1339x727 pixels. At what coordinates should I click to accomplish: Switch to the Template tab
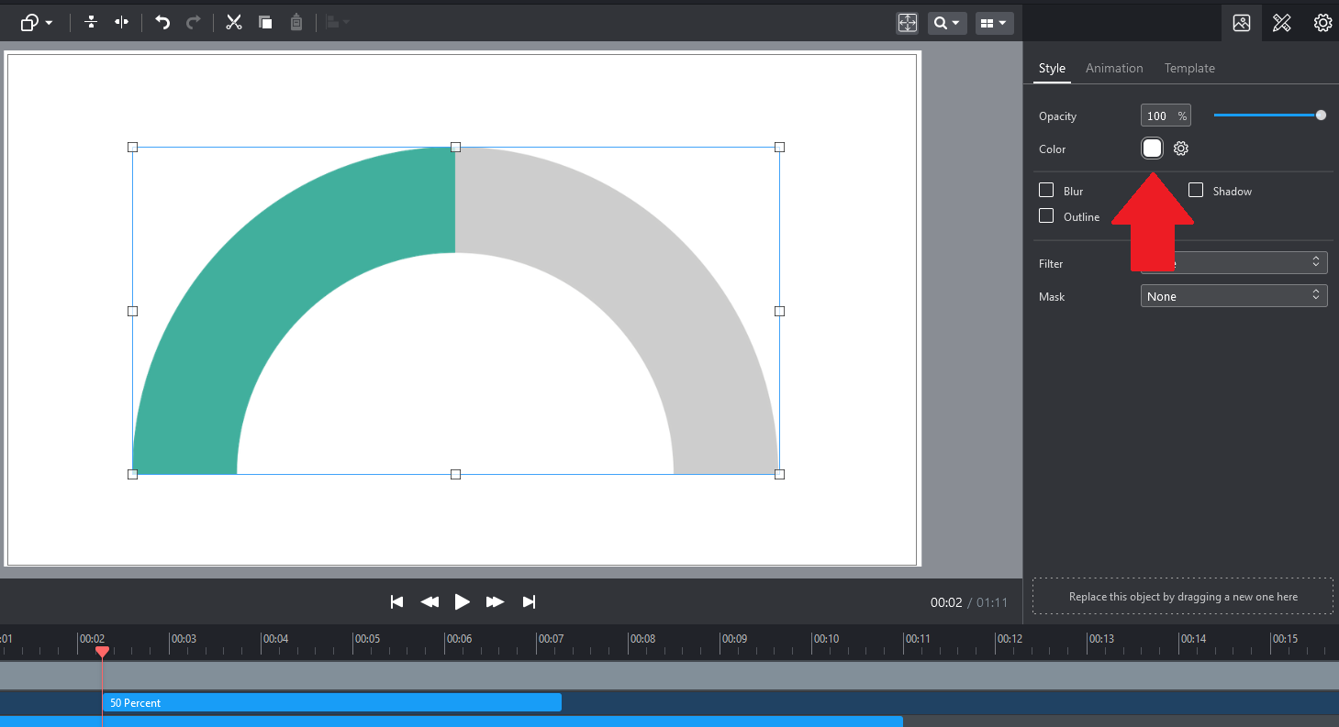click(x=1189, y=69)
